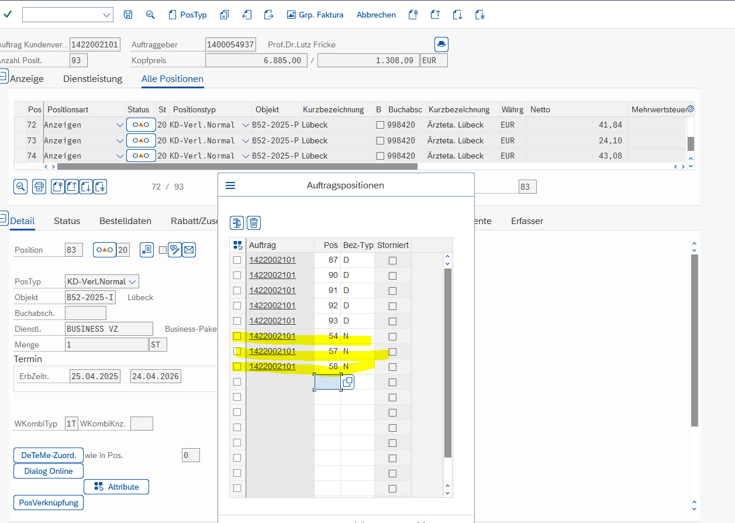The width and height of the screenshot is (735, 523).
Task: Click the Dialog Online button
Action: coord(49,471)
